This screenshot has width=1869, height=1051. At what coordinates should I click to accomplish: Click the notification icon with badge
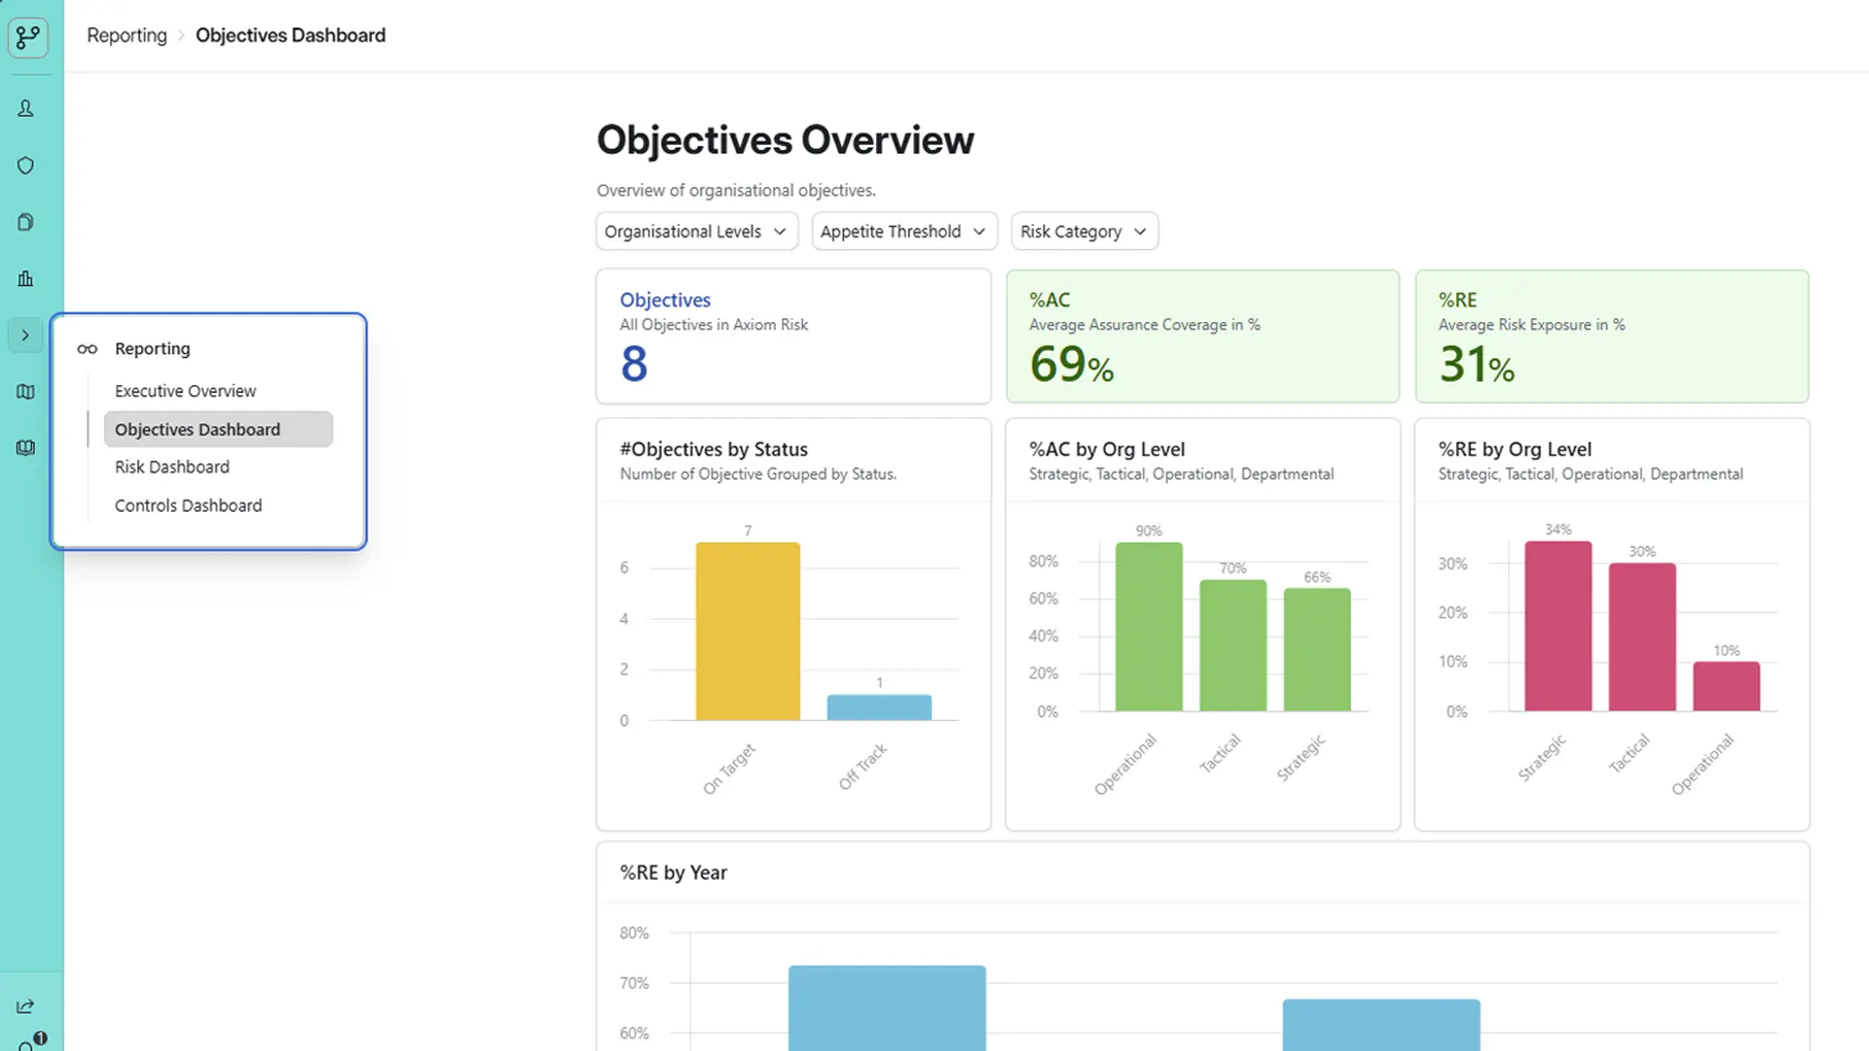29,1042
